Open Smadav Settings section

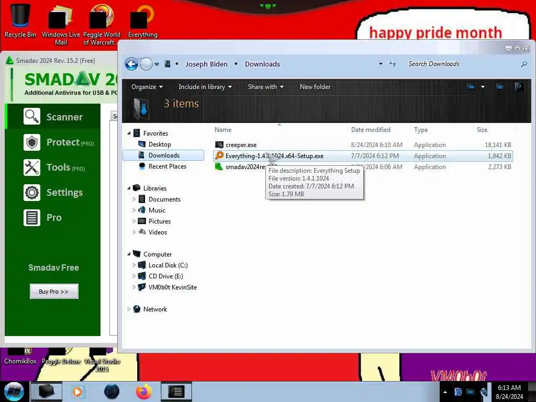[x=53, y=193]
